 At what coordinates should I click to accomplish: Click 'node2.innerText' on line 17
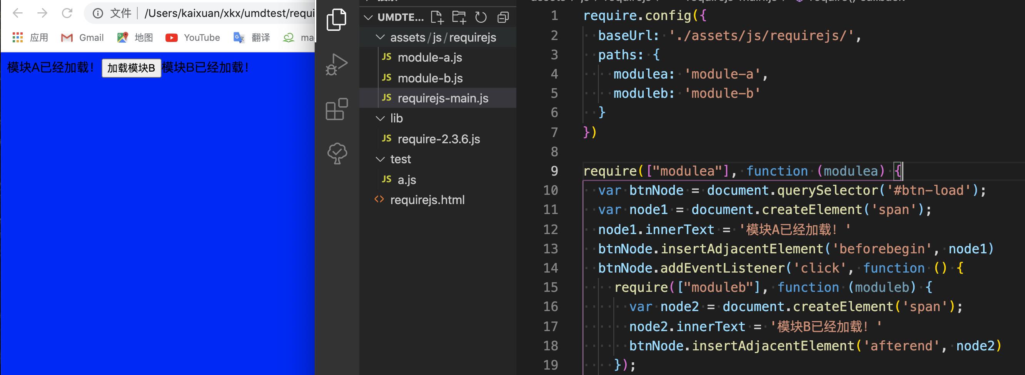pyautogui.click(x=687, y=326)
